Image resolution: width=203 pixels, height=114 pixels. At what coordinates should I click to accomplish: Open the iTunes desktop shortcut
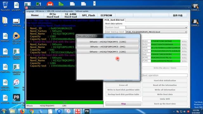[16, 84]
